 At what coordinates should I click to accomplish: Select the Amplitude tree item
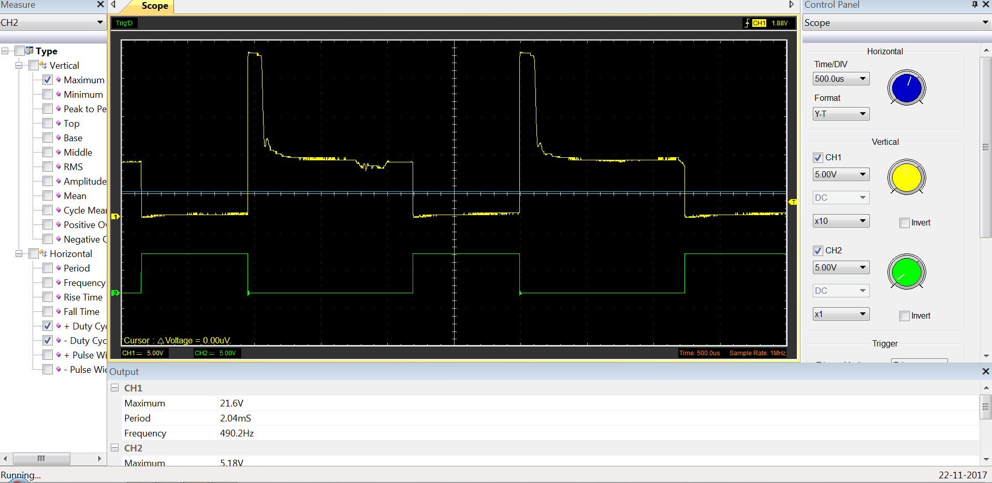85,181
